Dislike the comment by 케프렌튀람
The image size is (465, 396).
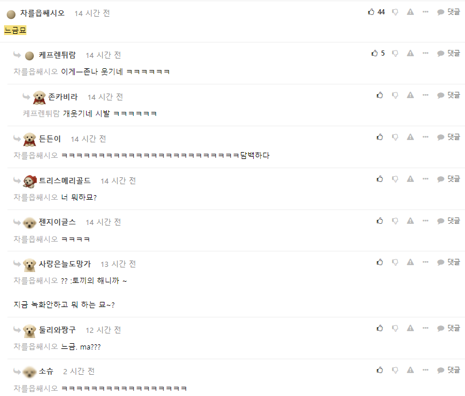[x=395, y=53]
